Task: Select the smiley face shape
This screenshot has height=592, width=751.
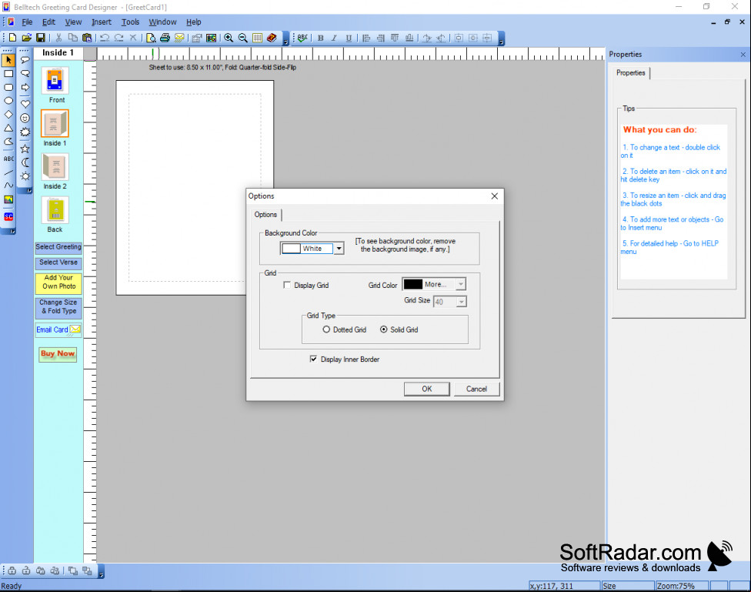Action: click(25, 118)
